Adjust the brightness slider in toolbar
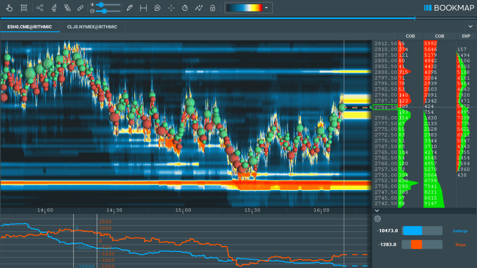477x268 pixels. [101, 4]
